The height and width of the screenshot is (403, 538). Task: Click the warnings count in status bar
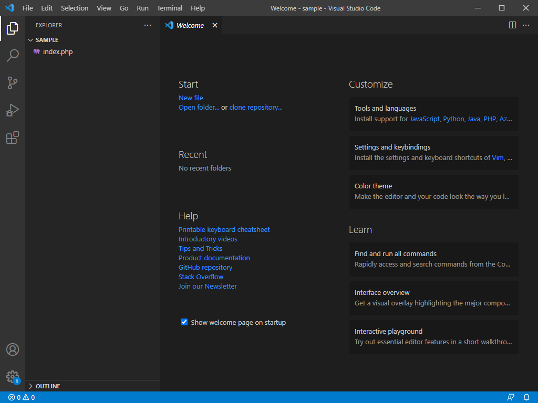coord(29,398)
